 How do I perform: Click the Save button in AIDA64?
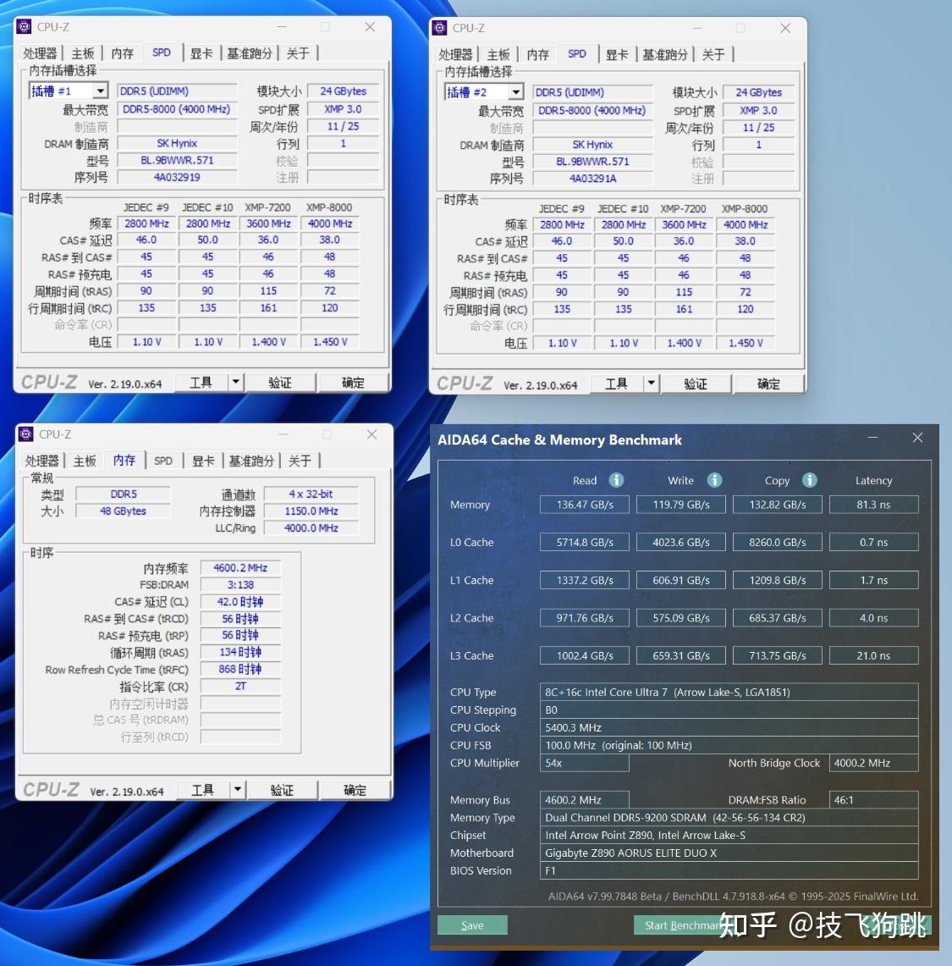(472, 925)
